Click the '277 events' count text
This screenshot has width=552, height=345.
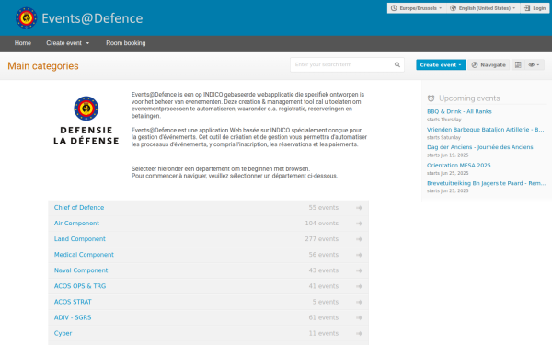point(322,239)
